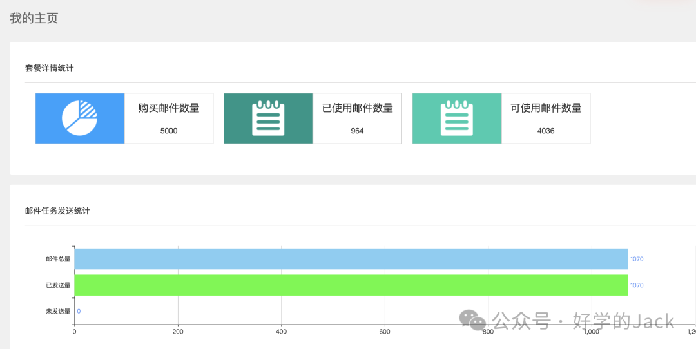This screenshot has width=696, height=349.
Task: Click the 已发送量 axis label
Action: pos(58,285)
